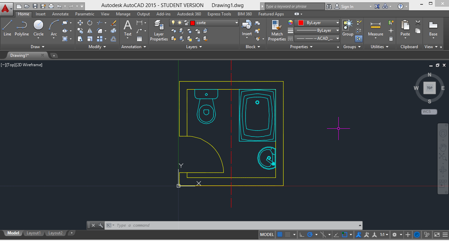
Task: Toggle Polar tracking in status bar
Action: pyautogui.click(x=310, y=235)
